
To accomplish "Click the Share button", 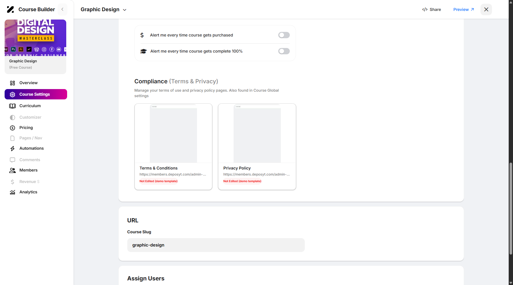I will tap(431, 9).
